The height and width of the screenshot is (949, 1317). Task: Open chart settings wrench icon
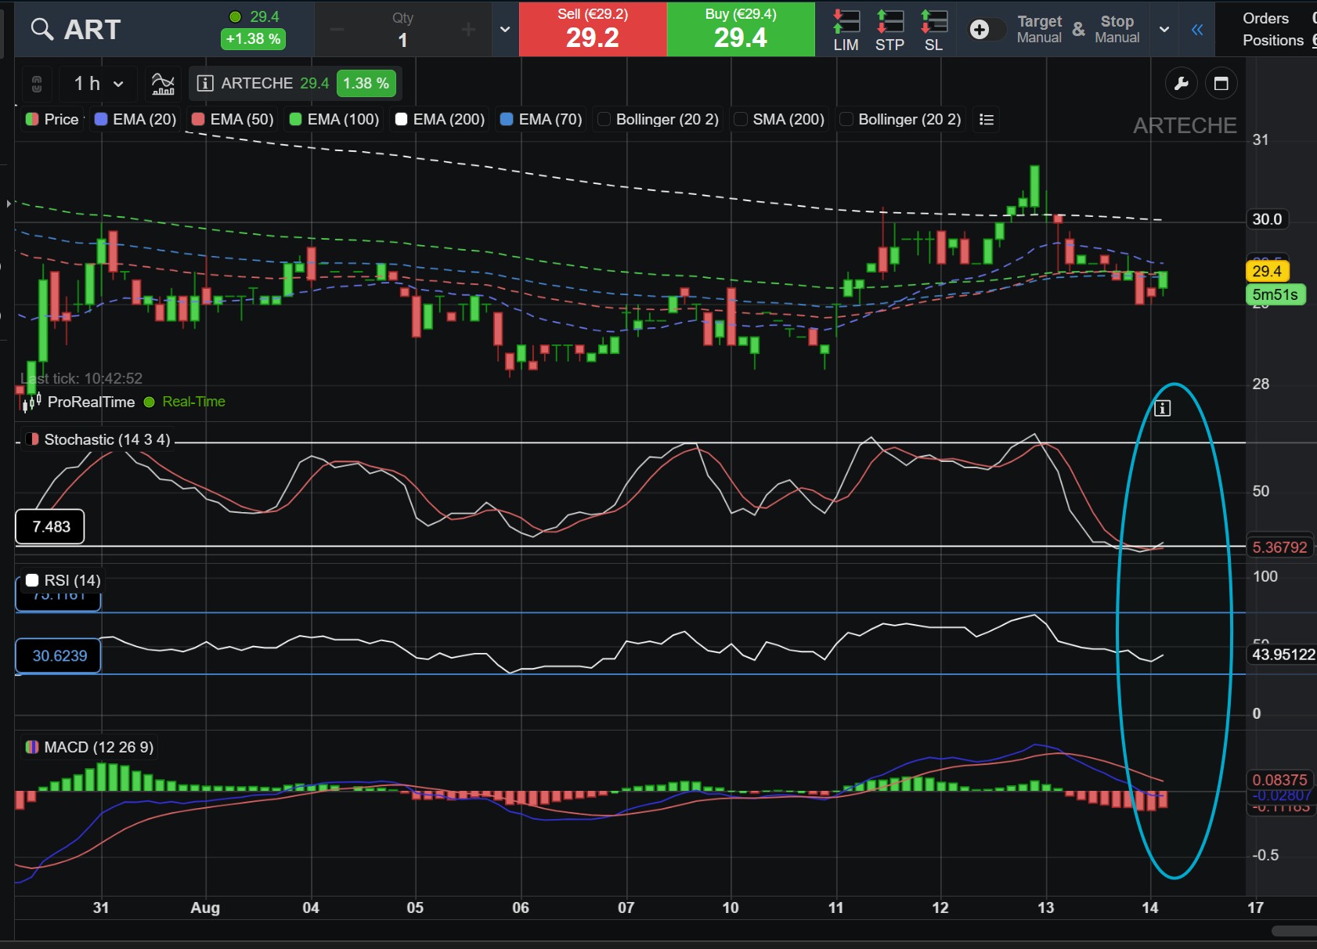coord(1182,84)
